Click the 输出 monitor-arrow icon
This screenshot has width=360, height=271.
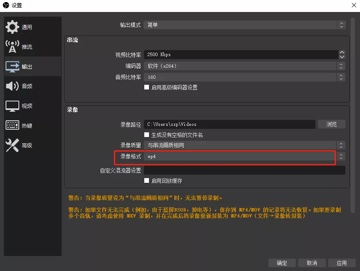click(12, 67)
